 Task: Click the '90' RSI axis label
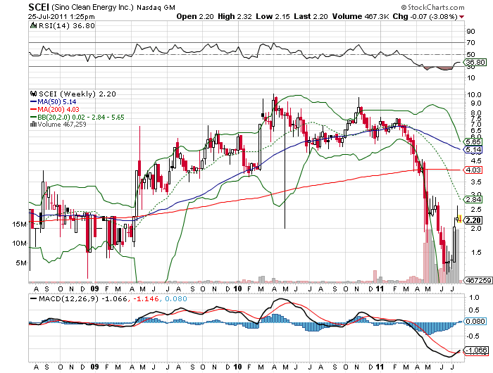470,32
